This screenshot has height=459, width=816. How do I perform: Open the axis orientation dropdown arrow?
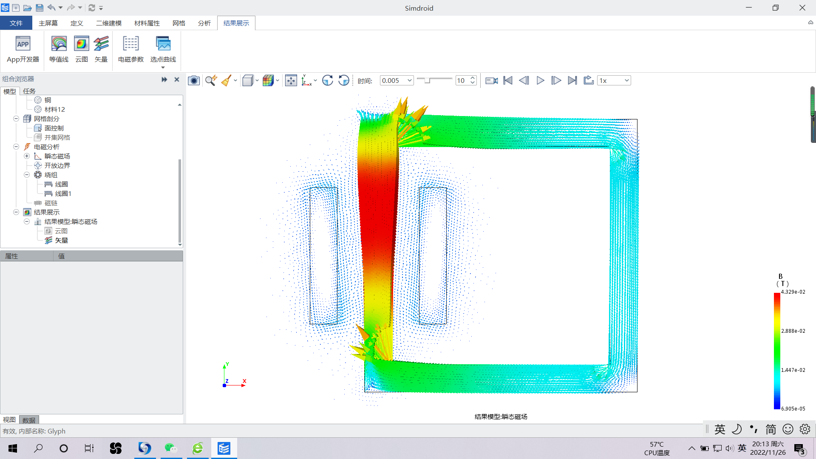[x=315, y=81]
